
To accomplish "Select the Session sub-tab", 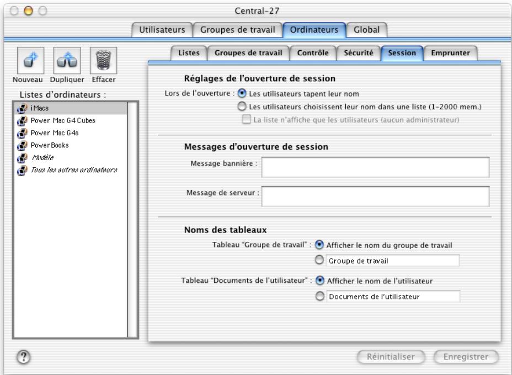I will click(x=402, y=53).
